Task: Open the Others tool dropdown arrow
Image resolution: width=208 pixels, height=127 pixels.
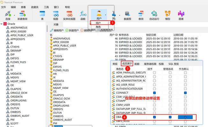Action: (x=120, y=15)
